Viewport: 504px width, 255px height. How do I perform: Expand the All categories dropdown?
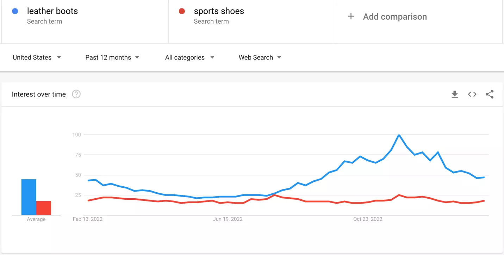click(x=189, y=57)
